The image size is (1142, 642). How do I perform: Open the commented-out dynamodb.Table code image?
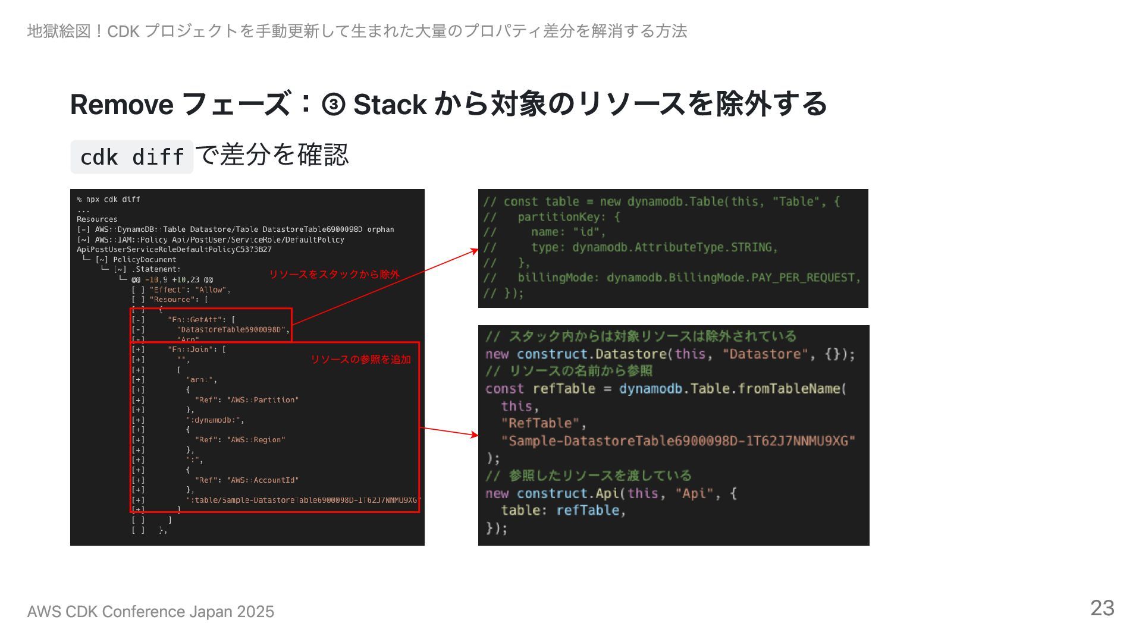coord(673,248)
